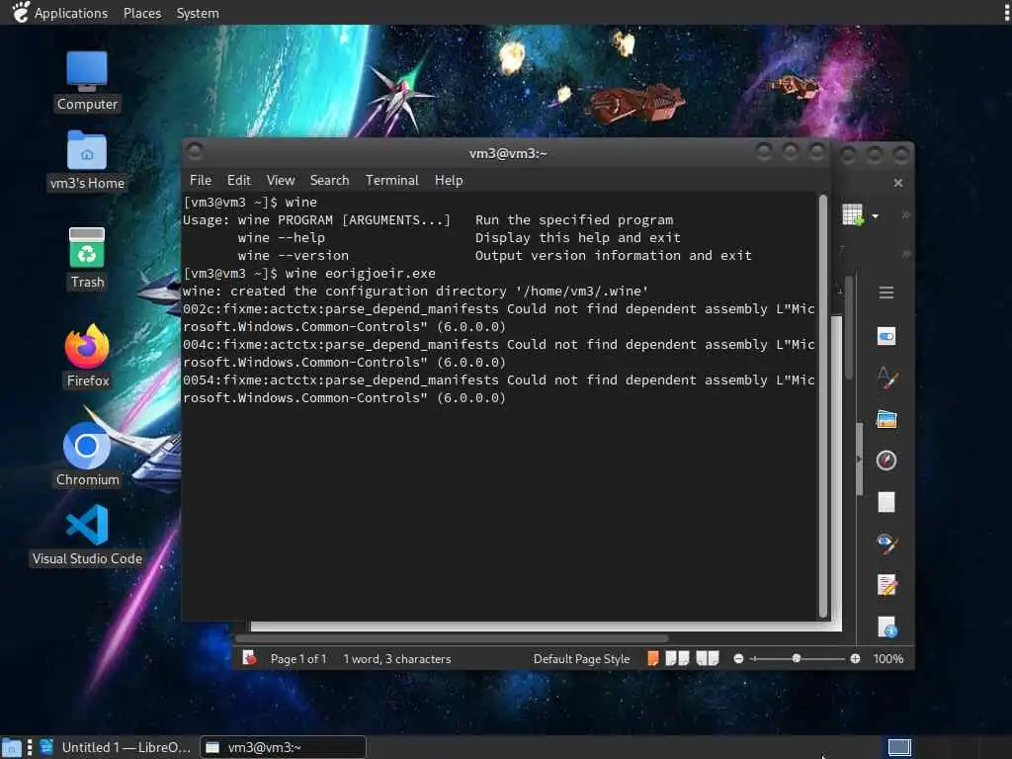Open the Accessibility Check deck in LibreOffice sidebar

click(x=887, y=626)
